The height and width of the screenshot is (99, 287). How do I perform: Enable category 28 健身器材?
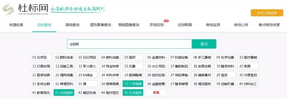coord(202,75)
